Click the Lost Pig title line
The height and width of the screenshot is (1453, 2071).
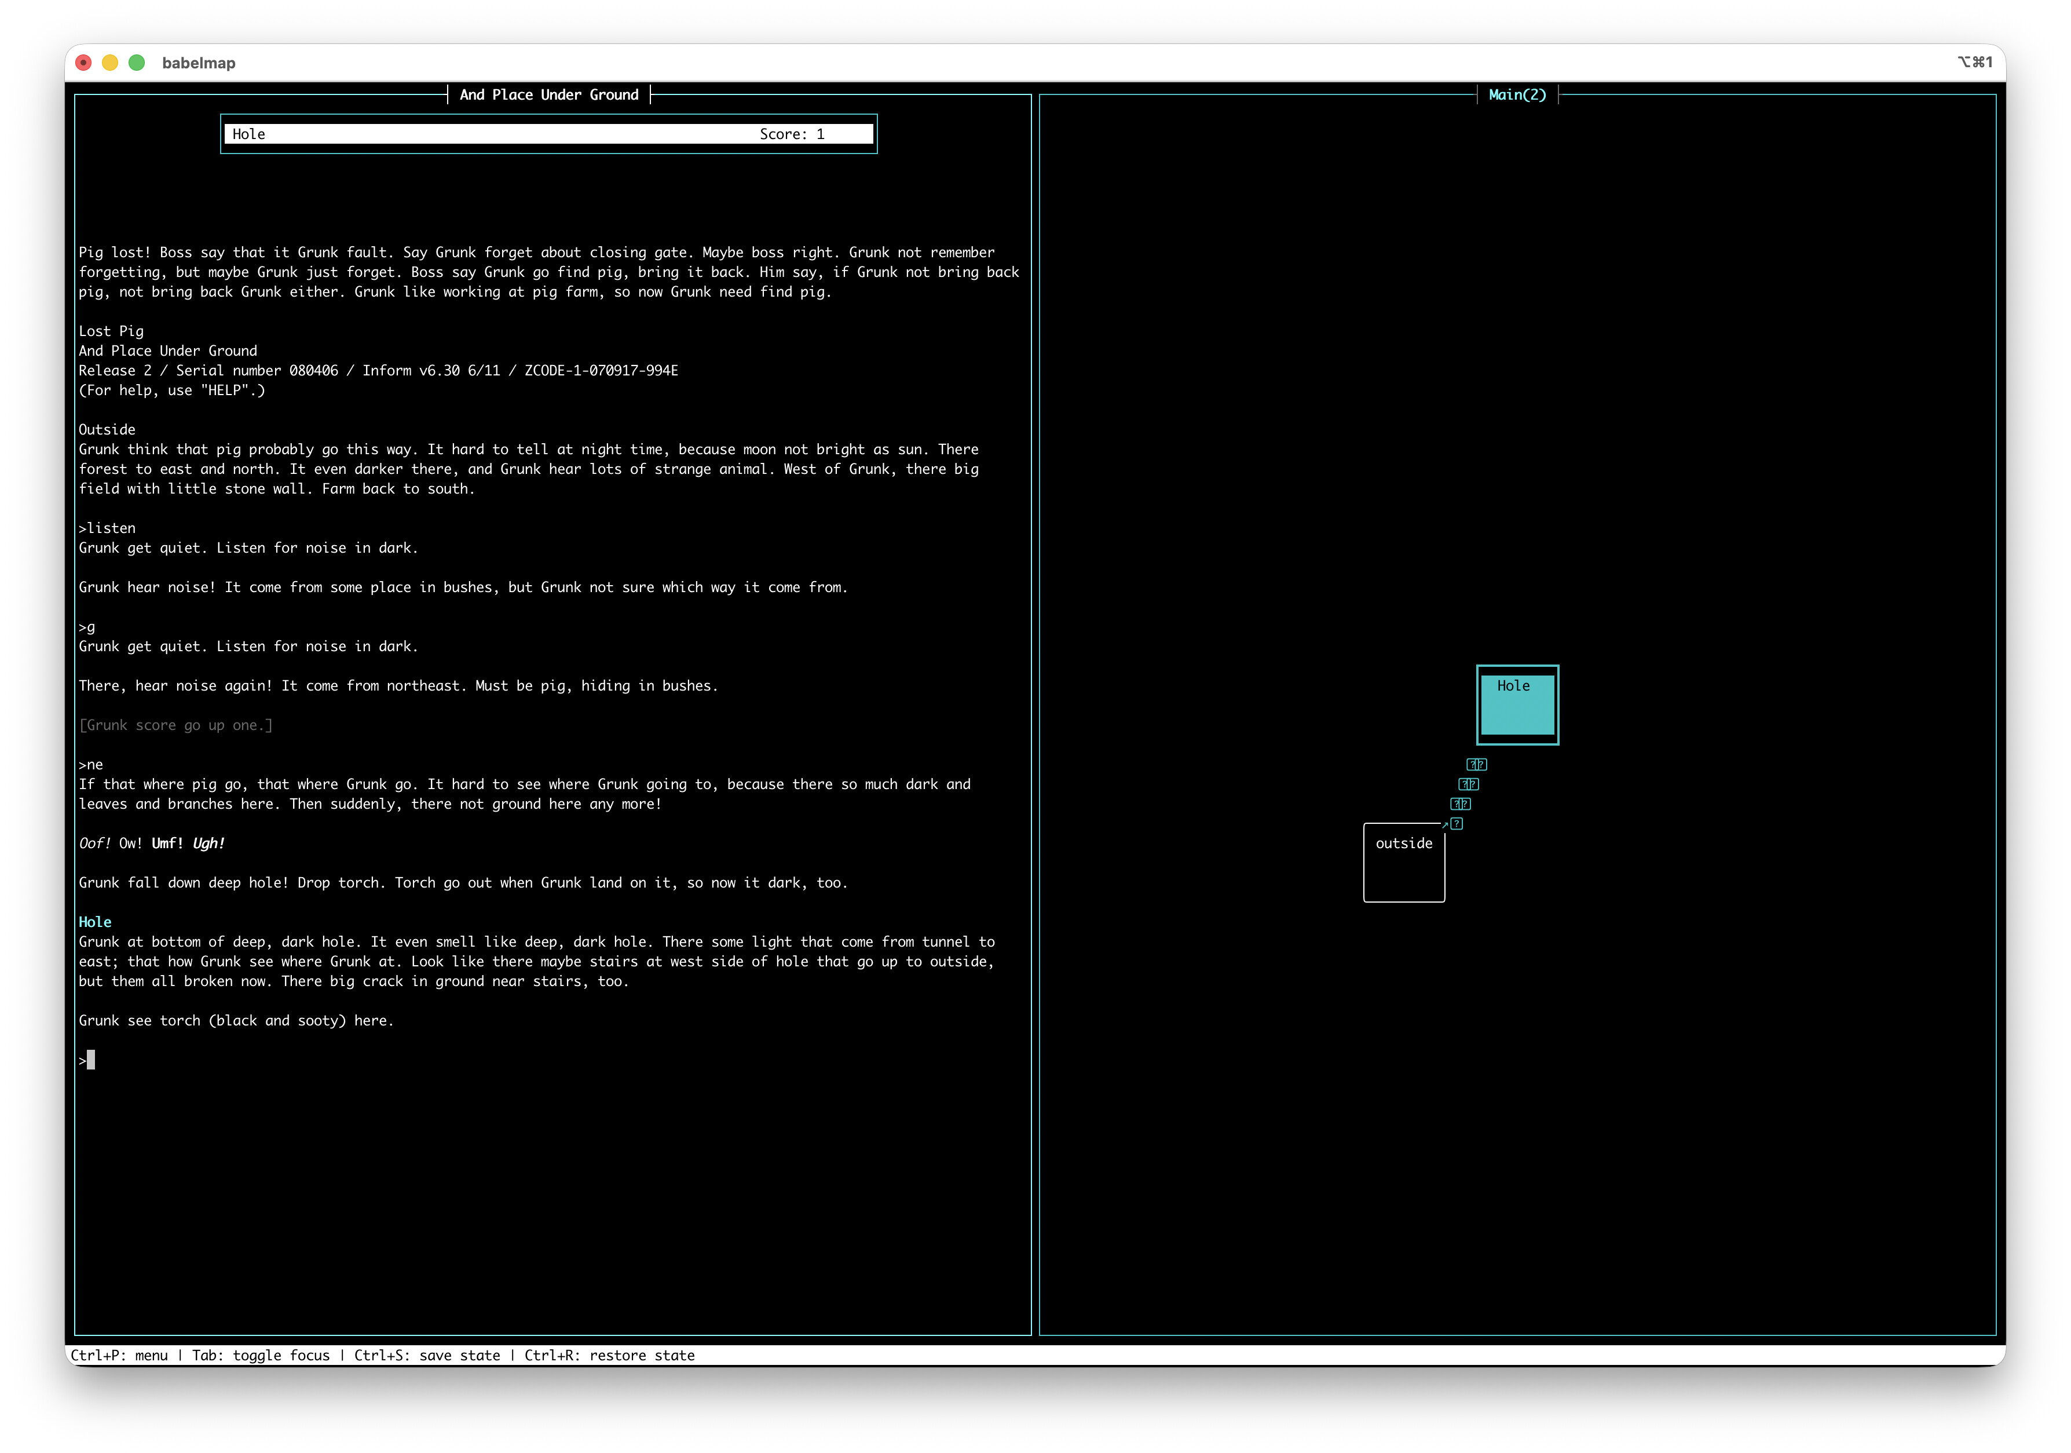[x=111, y=331]
